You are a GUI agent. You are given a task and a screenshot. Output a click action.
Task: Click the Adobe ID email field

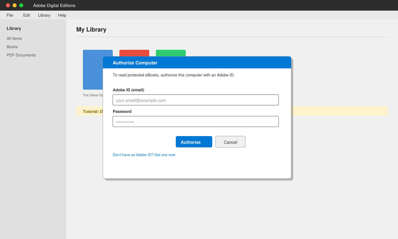tap(196, 100)
